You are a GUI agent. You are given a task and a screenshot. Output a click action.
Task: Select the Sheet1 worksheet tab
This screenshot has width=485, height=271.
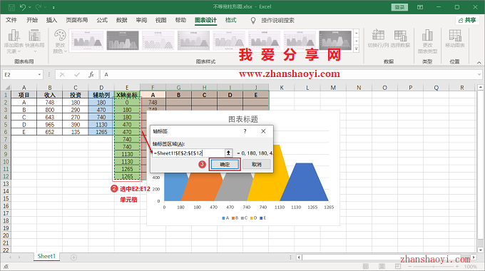tap(46, 256)
